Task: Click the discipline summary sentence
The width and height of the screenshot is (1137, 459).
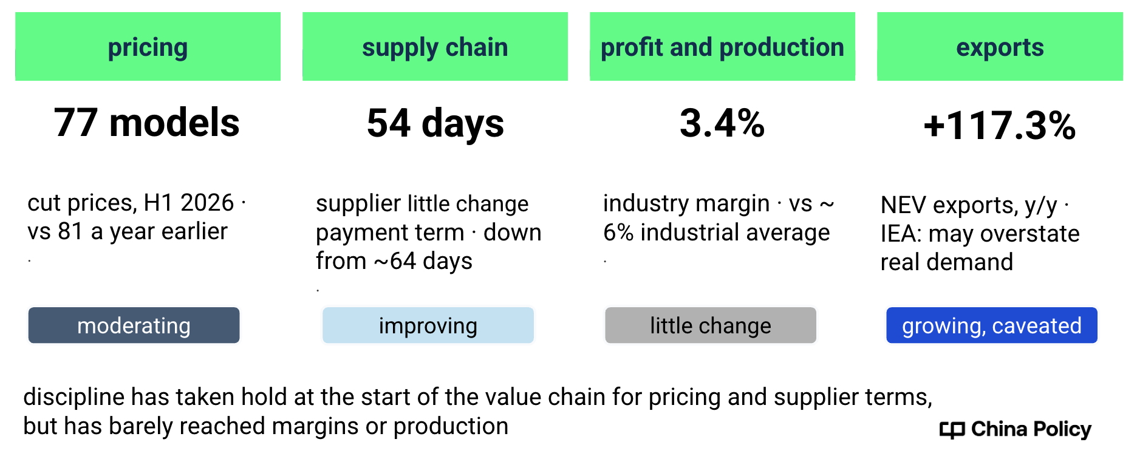Action: [477, 412]
